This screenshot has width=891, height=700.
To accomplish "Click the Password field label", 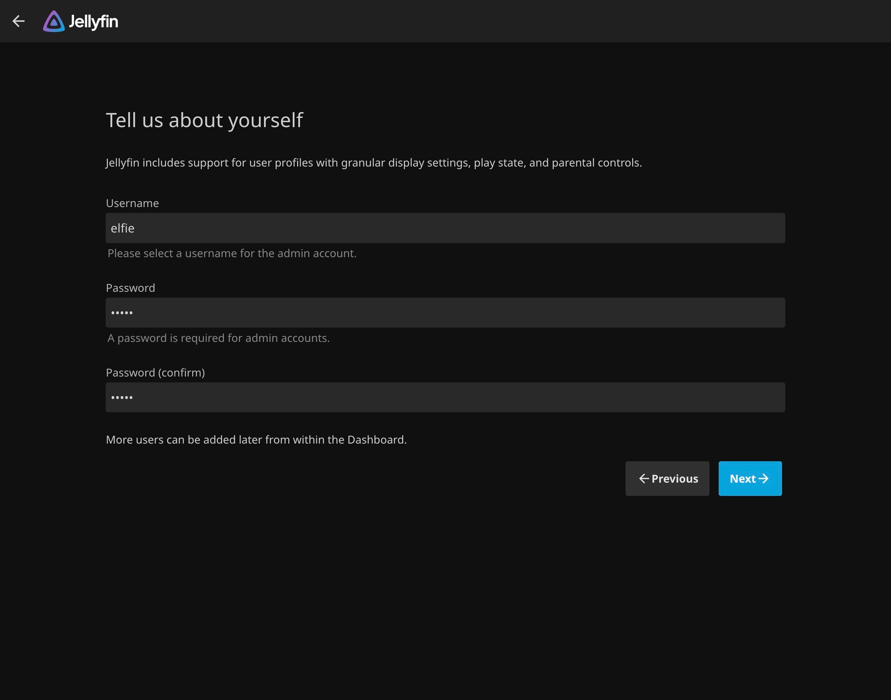I will coord(130,288).
